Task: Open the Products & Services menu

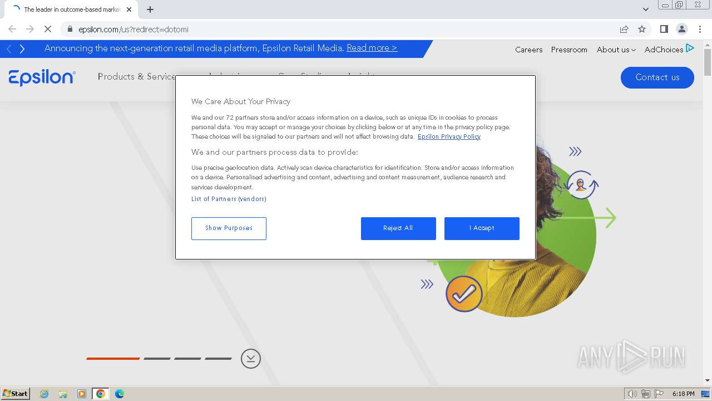Action: pos(137,76)
